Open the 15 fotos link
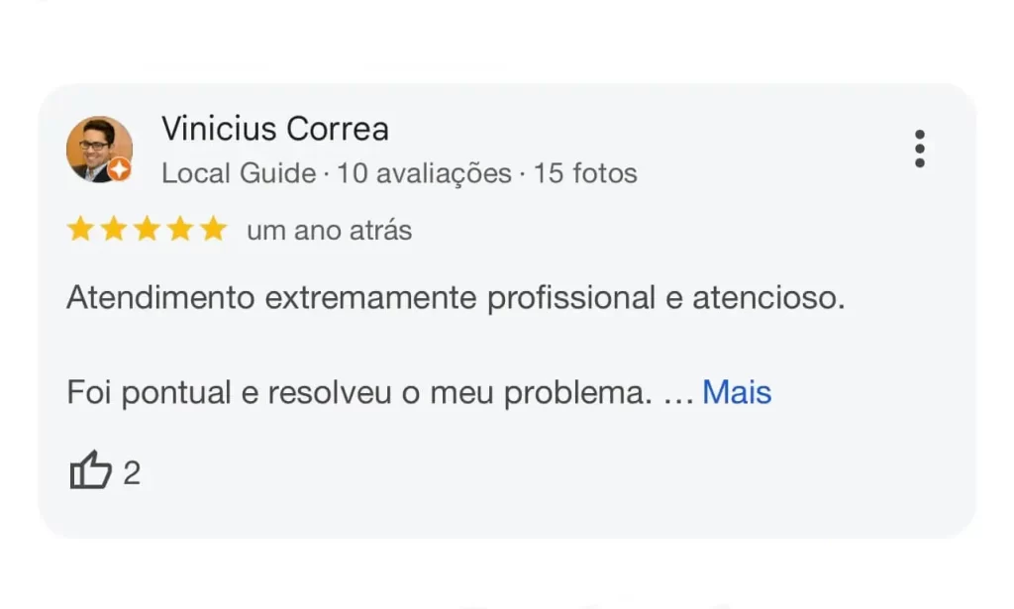Screen dimensions: 1014x609 point(585,173)
